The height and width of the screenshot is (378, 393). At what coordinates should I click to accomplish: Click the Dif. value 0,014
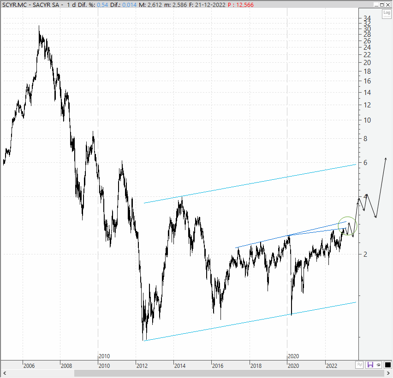point(129,5)
